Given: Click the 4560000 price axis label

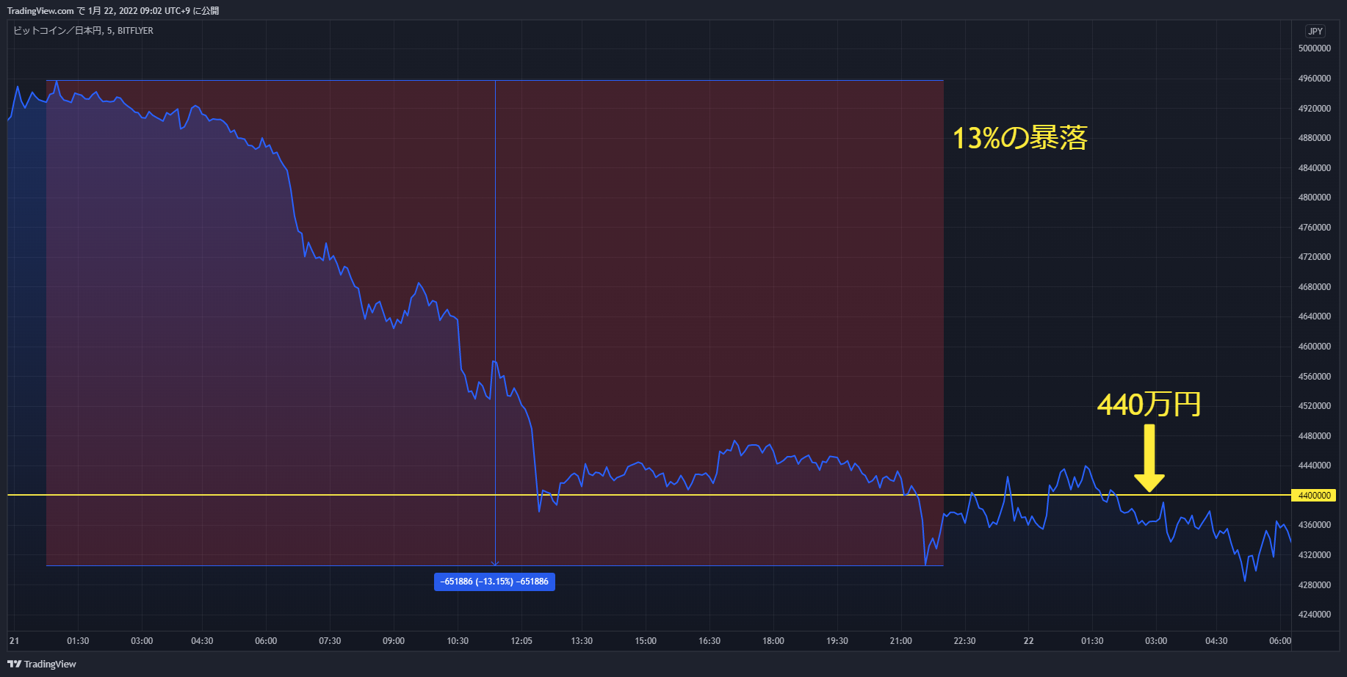Looking at the screenshot, I should click(1315, 377).
